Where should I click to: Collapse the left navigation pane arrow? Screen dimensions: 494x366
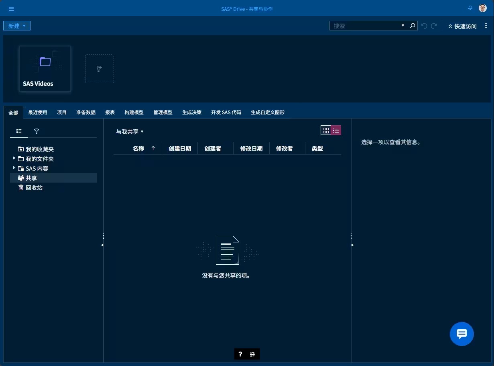pos(102,245)
